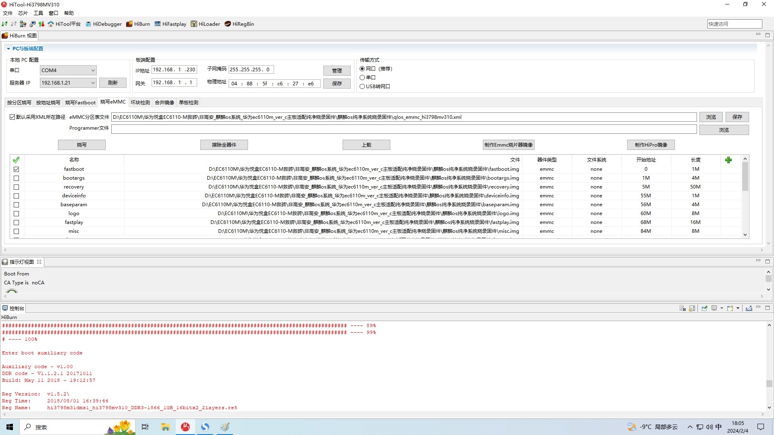The image size is (774, 435).
Task: Open the HiFastplay tool
Action: (x=171, y=24)
